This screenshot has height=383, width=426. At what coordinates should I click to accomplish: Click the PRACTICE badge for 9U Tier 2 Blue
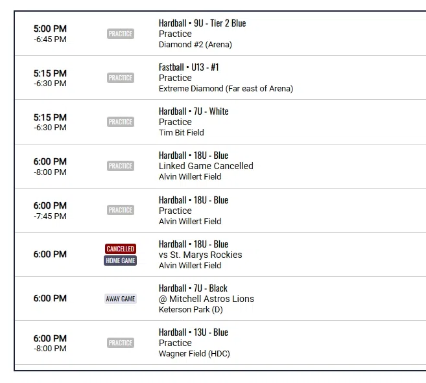121,34
